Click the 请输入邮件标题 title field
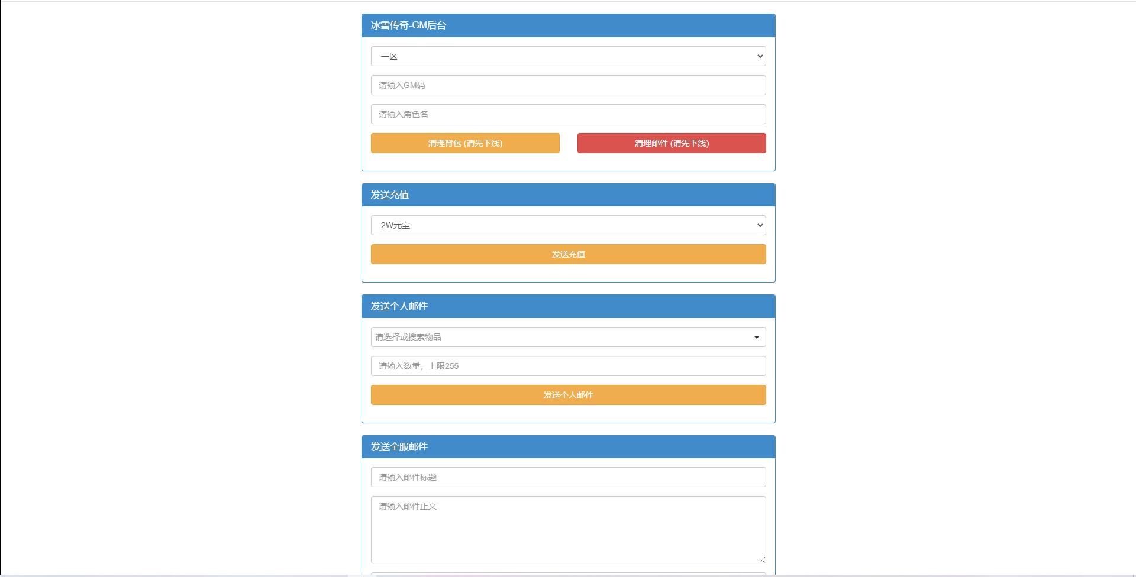Screen dimensions: 1136x577 pyautogui.click(x=568, y=476)
